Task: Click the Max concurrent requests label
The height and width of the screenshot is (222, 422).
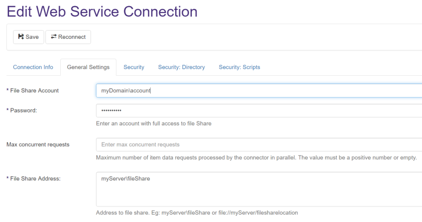Action: (x=38, y=145)
